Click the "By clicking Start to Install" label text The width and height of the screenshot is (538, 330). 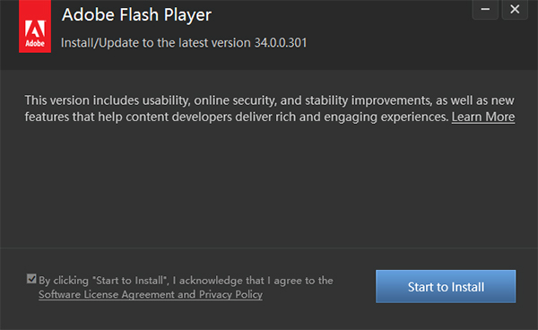tap(104, 281)
